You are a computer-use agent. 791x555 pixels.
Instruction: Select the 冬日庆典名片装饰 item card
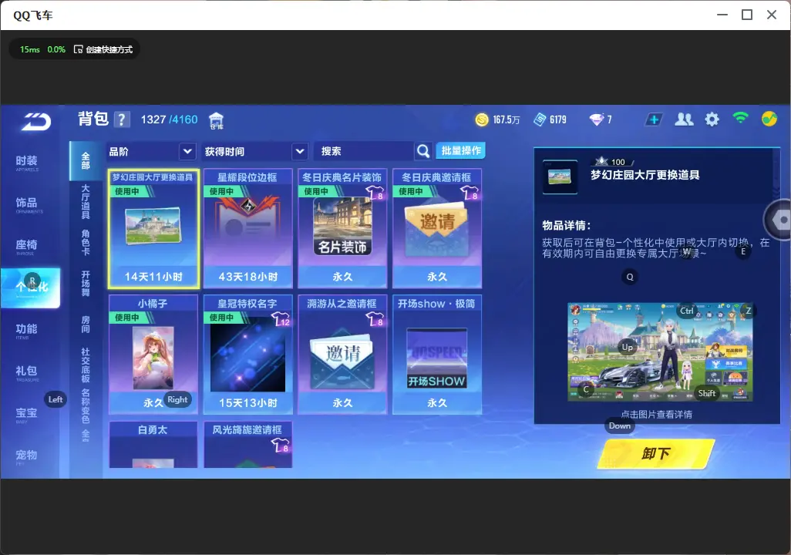342,228
